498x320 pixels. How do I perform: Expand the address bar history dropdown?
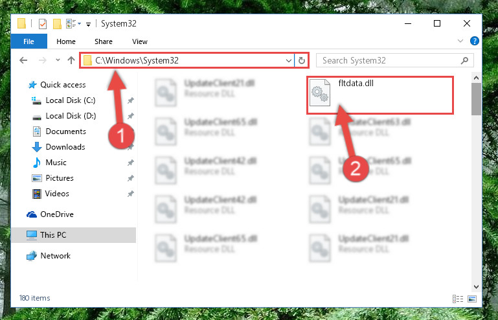288,60
